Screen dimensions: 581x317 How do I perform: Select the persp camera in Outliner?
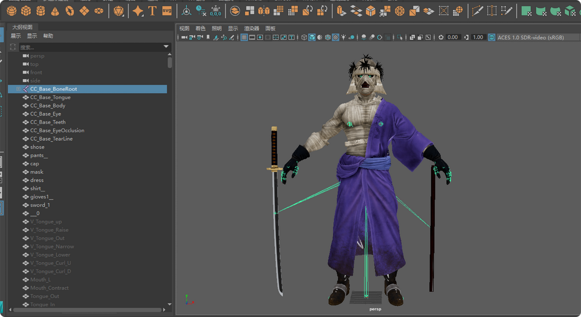pyautogui.click(x=37, y=56)
